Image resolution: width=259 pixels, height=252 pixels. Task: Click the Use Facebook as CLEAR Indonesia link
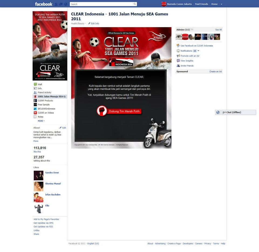(197, 46)
